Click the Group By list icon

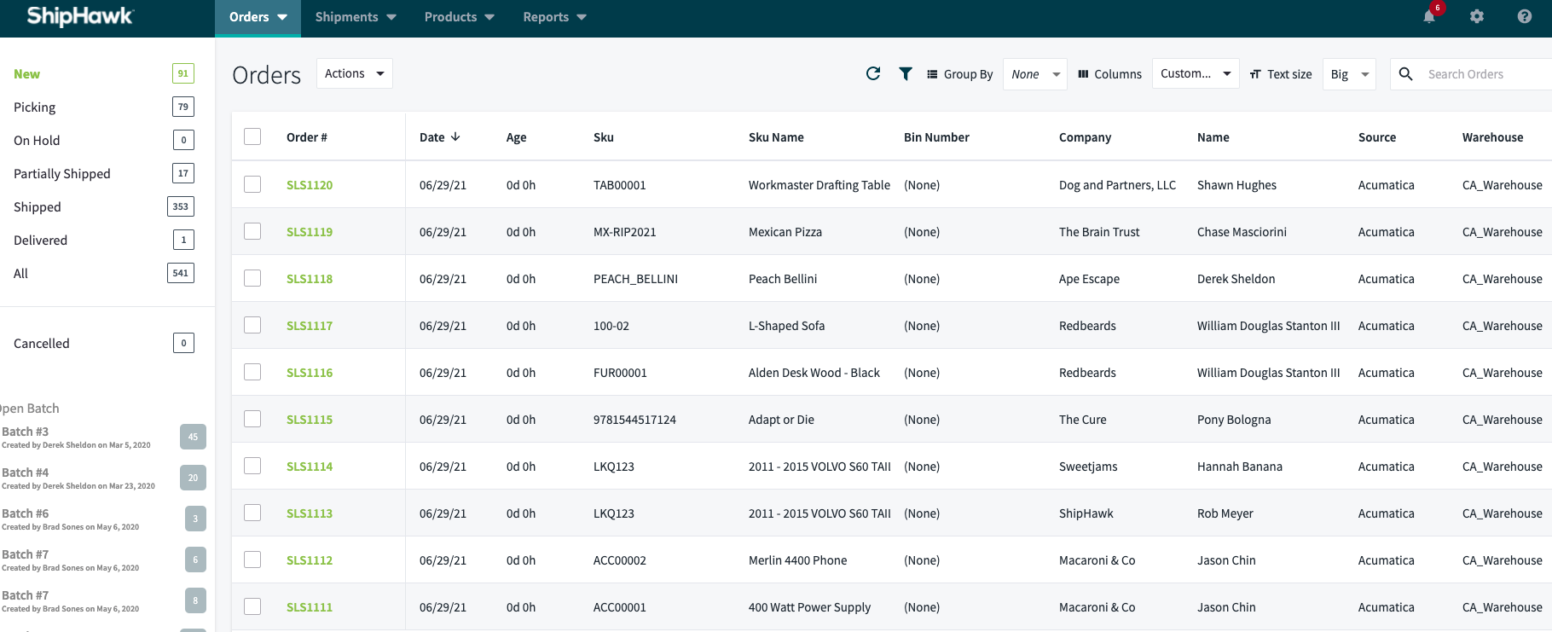point(932,74)
